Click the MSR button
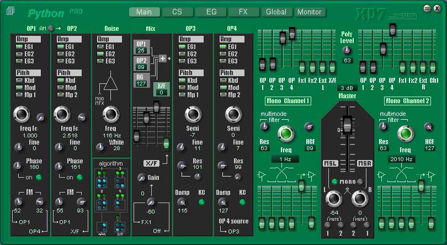447x245 pixels. pyautogui.click(x=365, y=163)
